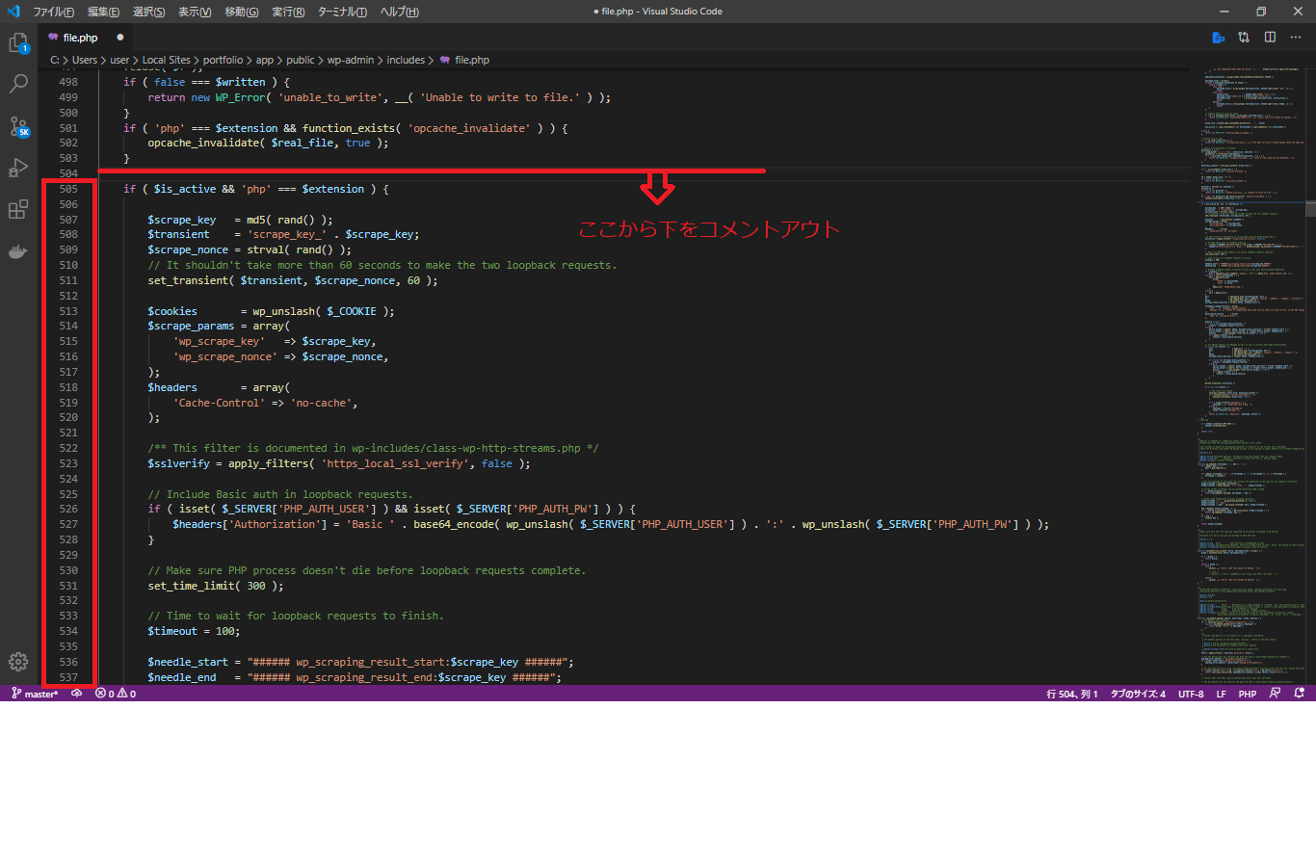This screenshot has height=867, width=1316.
Task: Click the Open Changes compare icon
Action: click(x=1244, y=38)
